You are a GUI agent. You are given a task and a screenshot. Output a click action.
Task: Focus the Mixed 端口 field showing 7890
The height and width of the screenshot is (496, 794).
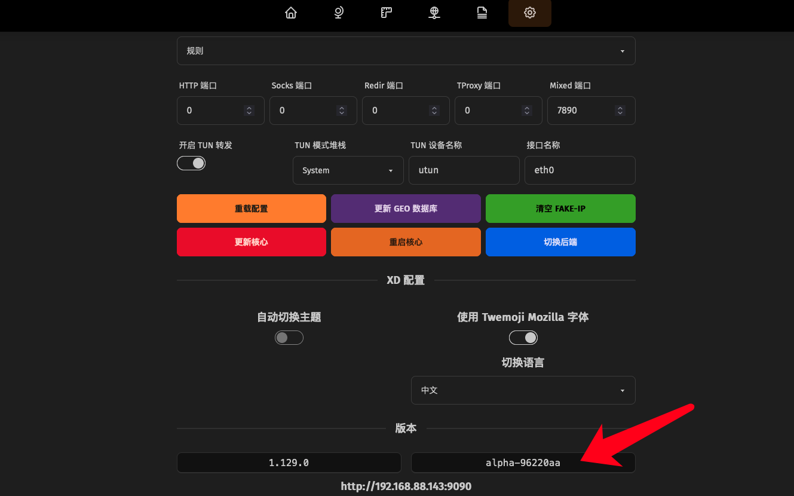591,111
